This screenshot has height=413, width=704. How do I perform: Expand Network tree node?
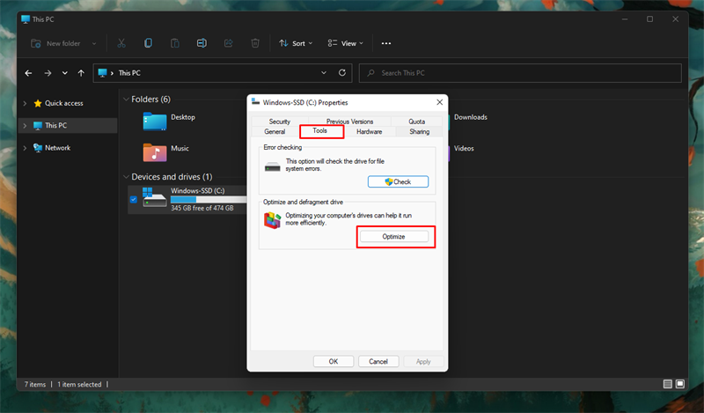[x=25, y=148]
